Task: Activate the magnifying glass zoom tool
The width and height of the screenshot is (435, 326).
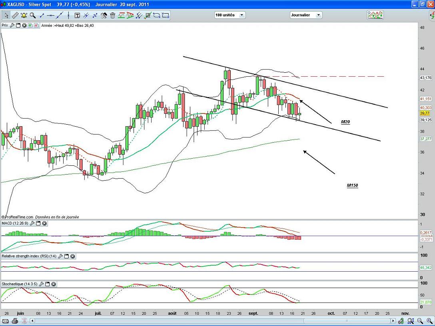Action: click(x=33, y=16)
